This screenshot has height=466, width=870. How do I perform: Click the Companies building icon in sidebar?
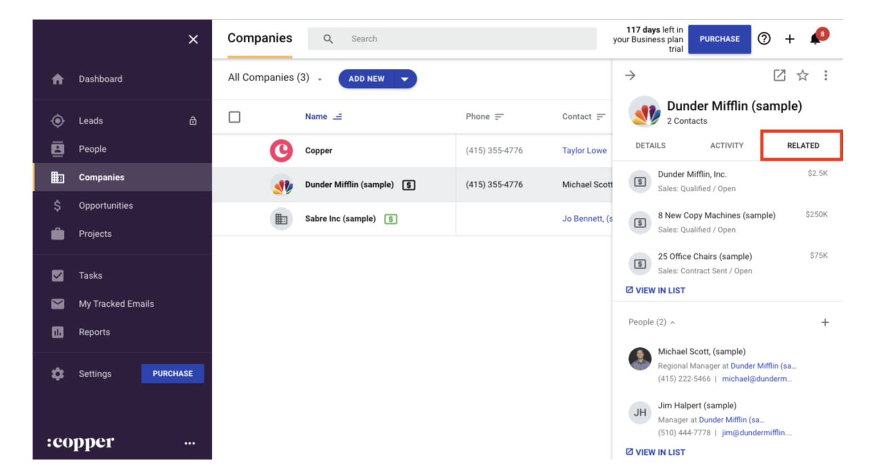click(x=58, y=177)
